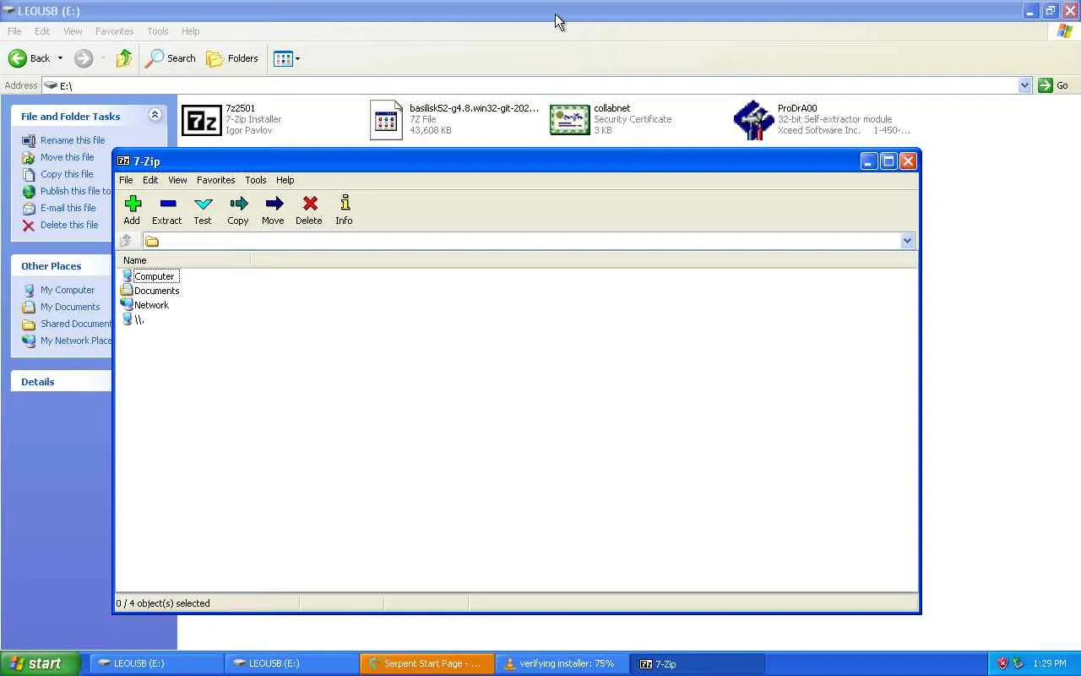Click the Go button in Explorer address bar
The height and width of the screenshot is (676, 1081).
pyautogui.click(x=1054, y=85)
